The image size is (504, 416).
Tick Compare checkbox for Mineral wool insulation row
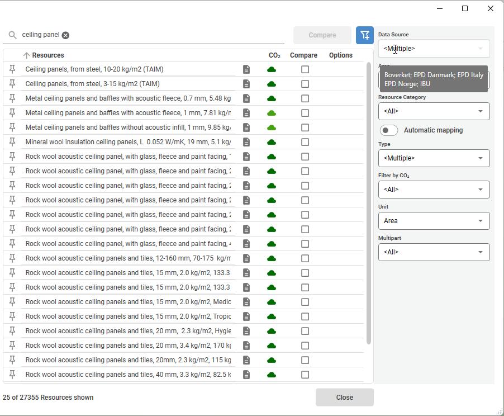(305, 142)
